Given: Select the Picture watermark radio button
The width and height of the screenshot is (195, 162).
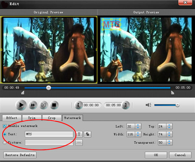Looking at the screenshot, I should (x=5, y=142).
